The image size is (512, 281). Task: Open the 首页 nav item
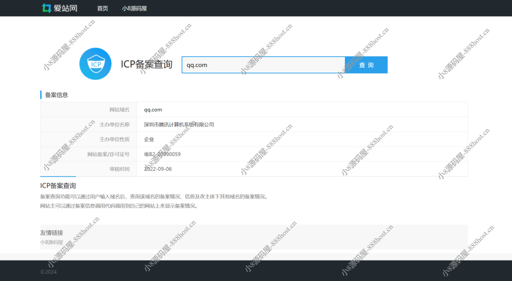102,8
